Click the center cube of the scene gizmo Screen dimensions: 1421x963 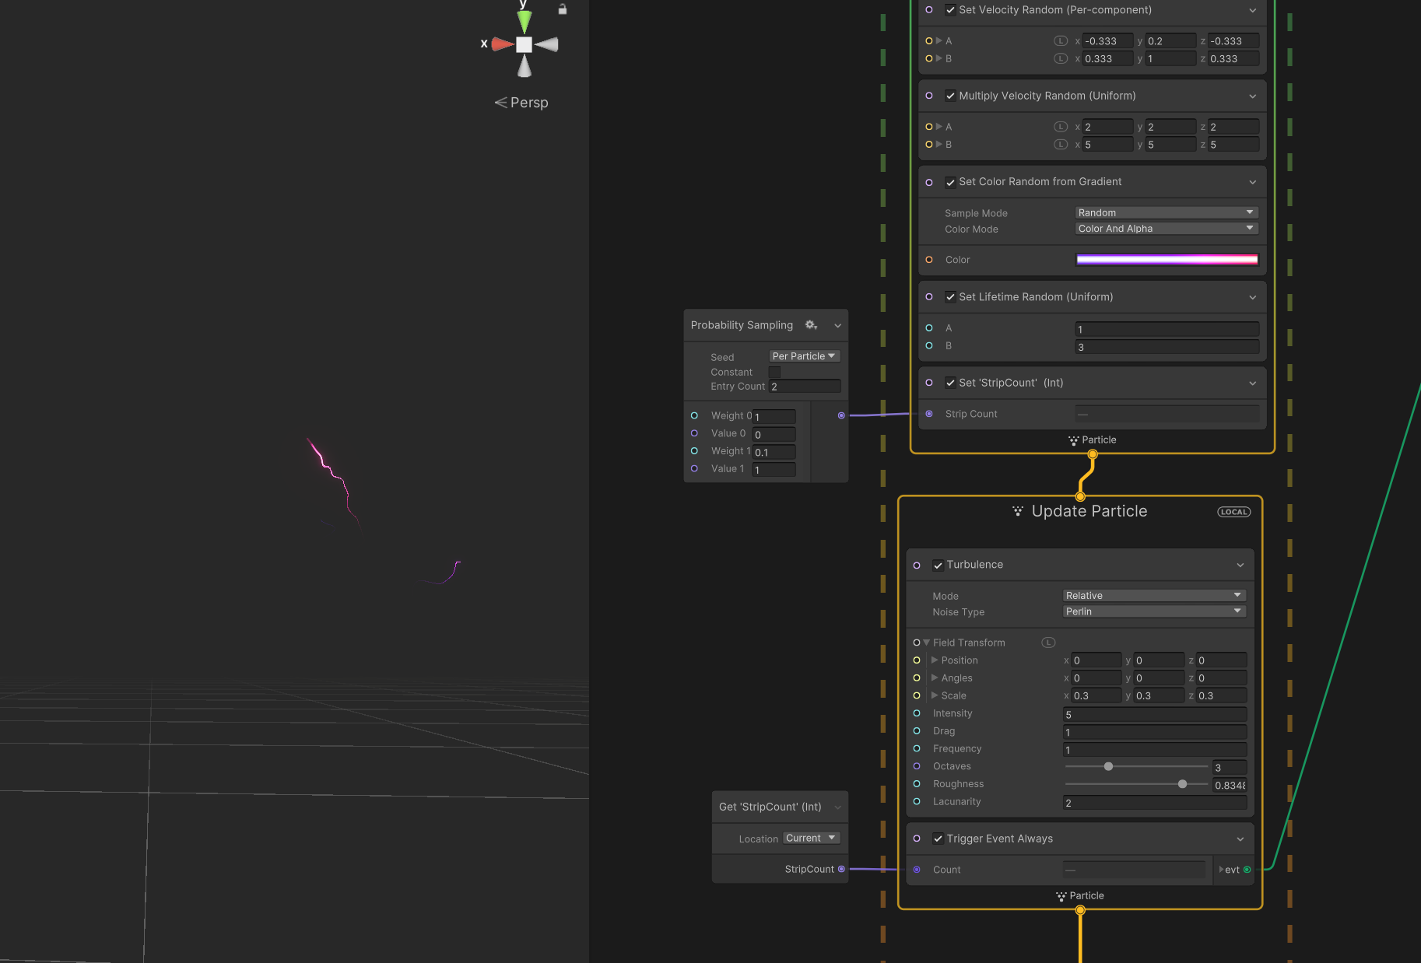525,44
